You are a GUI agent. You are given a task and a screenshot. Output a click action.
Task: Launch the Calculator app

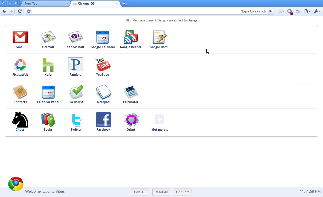click(131, 92)
